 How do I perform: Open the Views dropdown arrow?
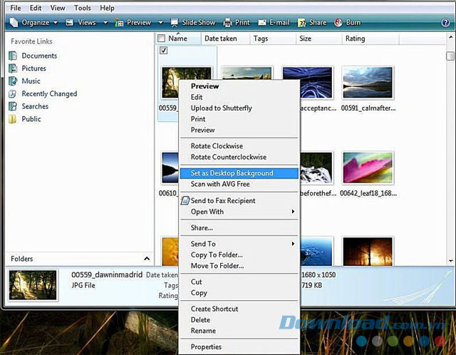105,22
